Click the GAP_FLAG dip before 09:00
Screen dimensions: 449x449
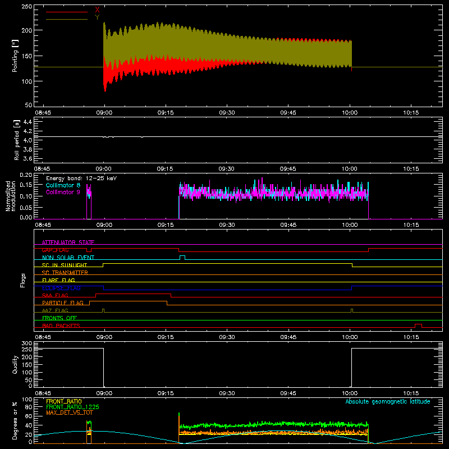[89, 250]
